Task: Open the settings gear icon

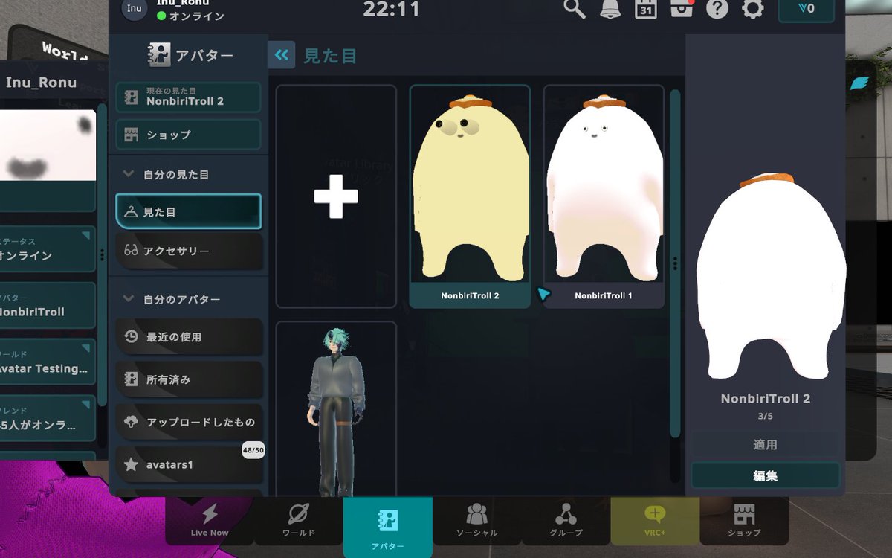Action: pos(753,9)
